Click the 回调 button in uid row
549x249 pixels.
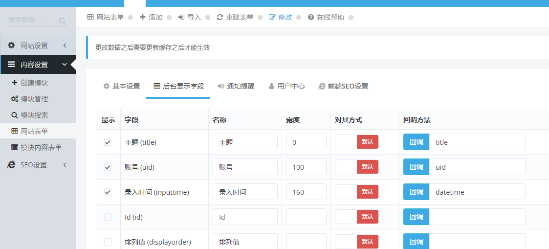pos(417,167)
